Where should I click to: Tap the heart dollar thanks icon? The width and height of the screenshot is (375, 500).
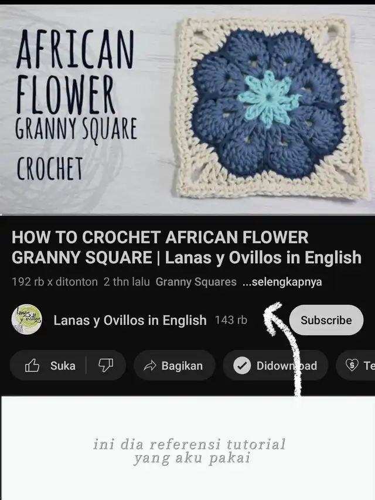(x=352, y=365)
